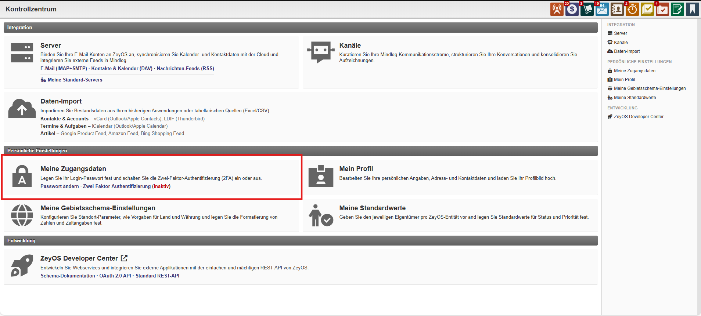Open the red folder-check app
Viewport: 701px width, 316px height.
point(662,9)
